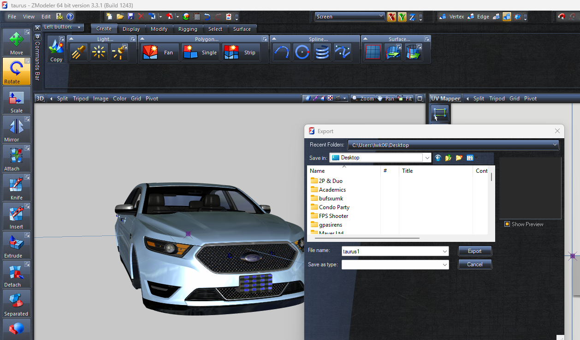This screenshot has width=580, height=340.
Task: Switch to Vertex editing level
Action: 451,17
